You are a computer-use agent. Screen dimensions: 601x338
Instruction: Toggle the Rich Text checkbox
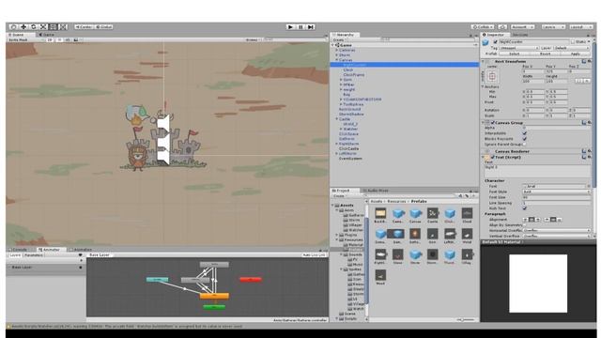click(525, 208)
